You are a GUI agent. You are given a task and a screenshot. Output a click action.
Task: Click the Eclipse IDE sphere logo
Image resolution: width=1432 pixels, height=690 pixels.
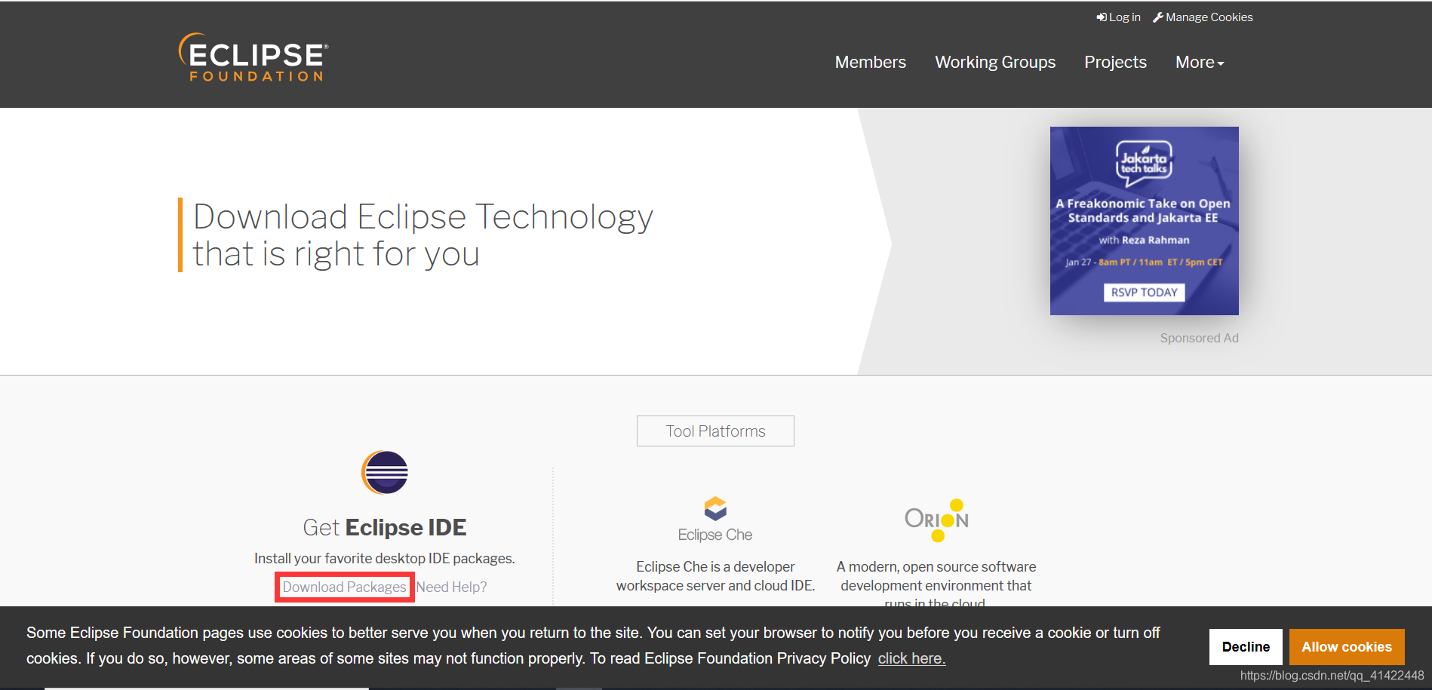pos(385,472)
